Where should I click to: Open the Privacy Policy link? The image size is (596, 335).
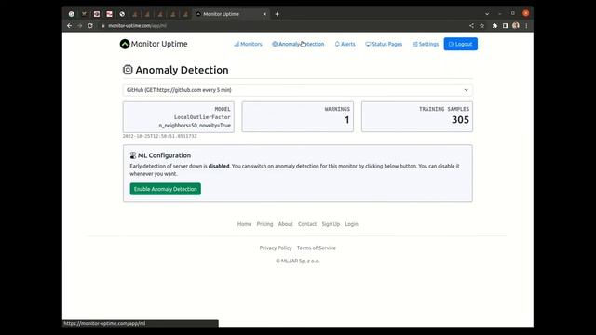click(276, 248)
